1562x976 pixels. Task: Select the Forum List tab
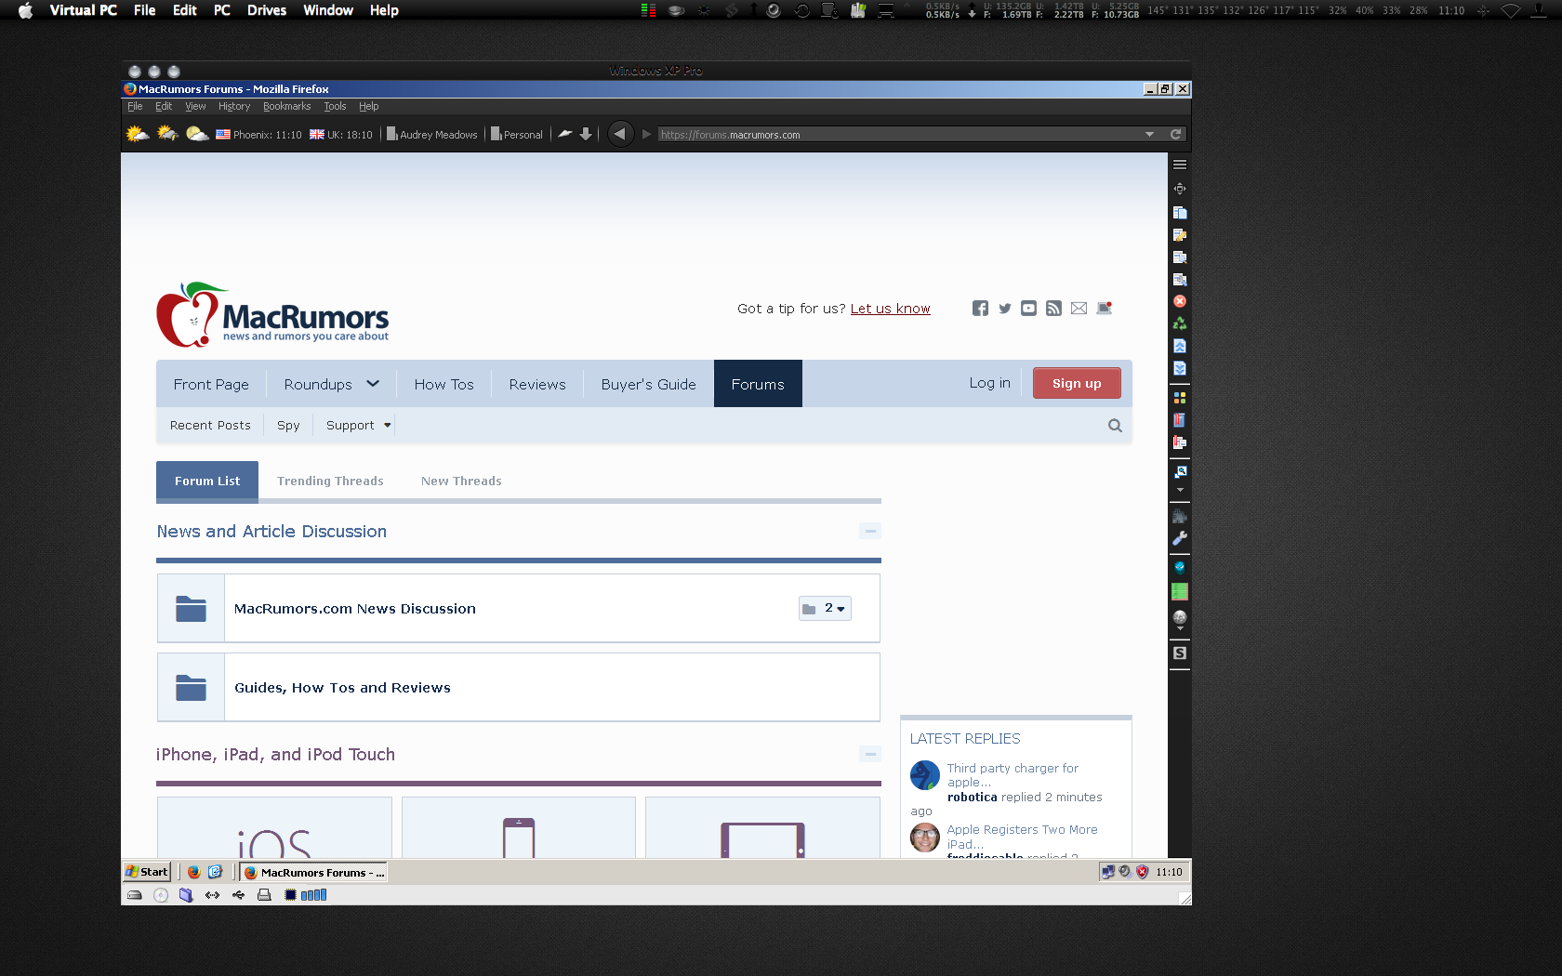(207, 481)
